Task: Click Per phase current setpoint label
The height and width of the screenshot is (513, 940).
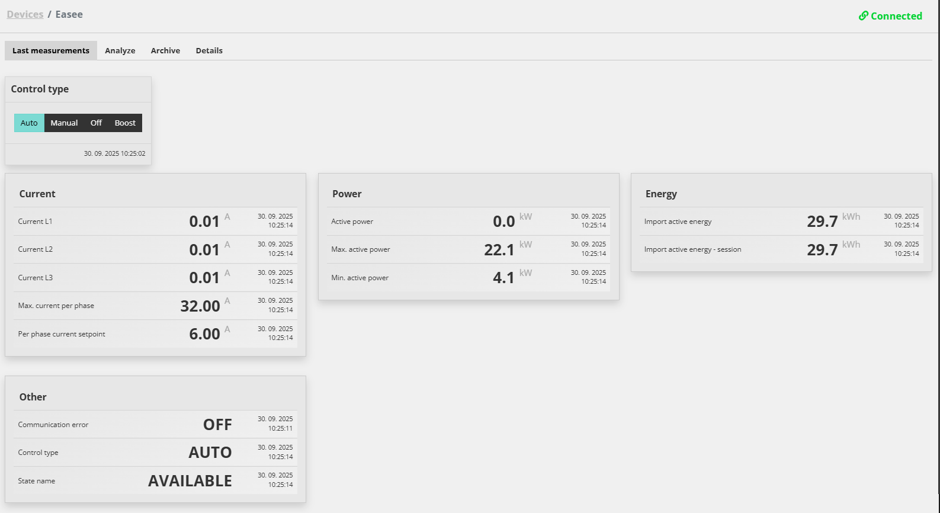Action: 62,334
